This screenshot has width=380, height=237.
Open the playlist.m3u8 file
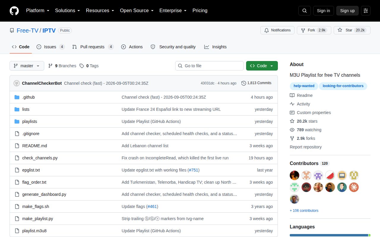(34, 231)
